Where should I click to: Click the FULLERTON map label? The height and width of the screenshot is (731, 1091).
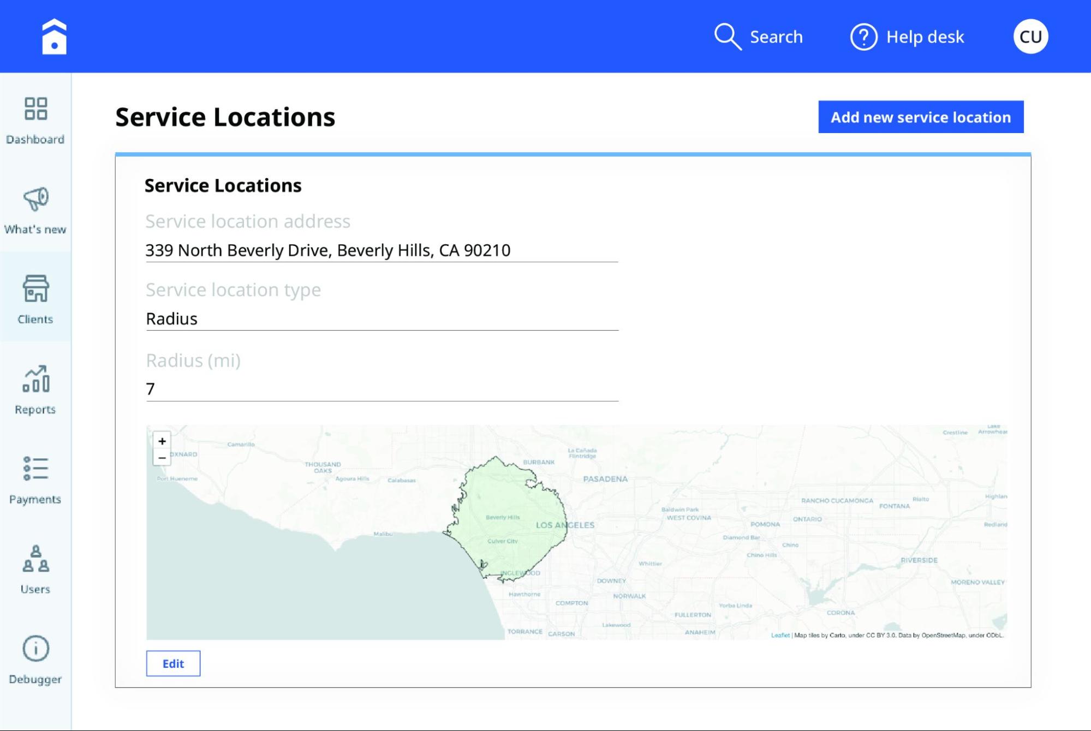[x=693, y=615]
